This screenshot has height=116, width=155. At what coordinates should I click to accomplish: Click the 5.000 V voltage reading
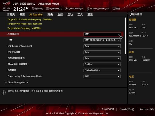[x=145, y=85]
